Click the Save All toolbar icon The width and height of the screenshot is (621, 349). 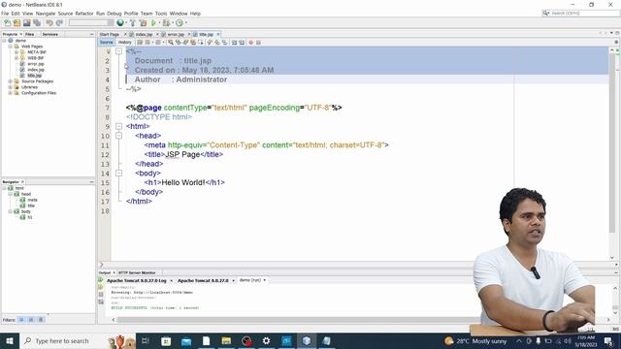pos(37,23)
